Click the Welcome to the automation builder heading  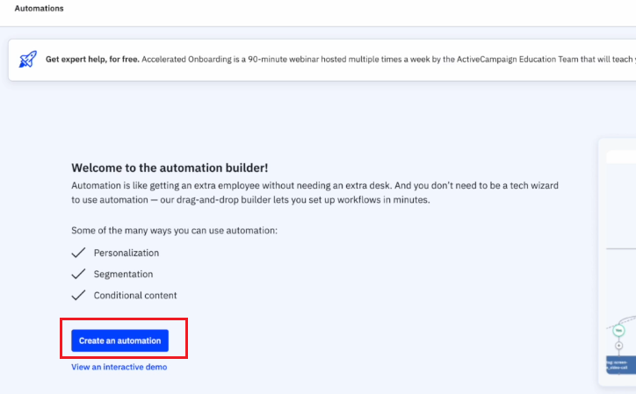point(170,168)
